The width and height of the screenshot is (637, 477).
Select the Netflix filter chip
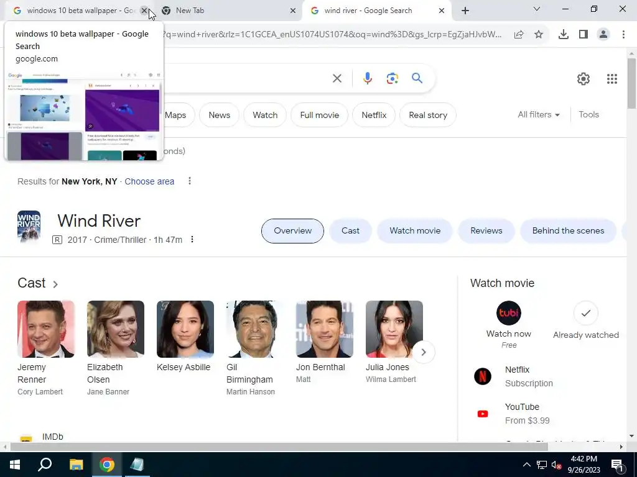coord(374,115)
